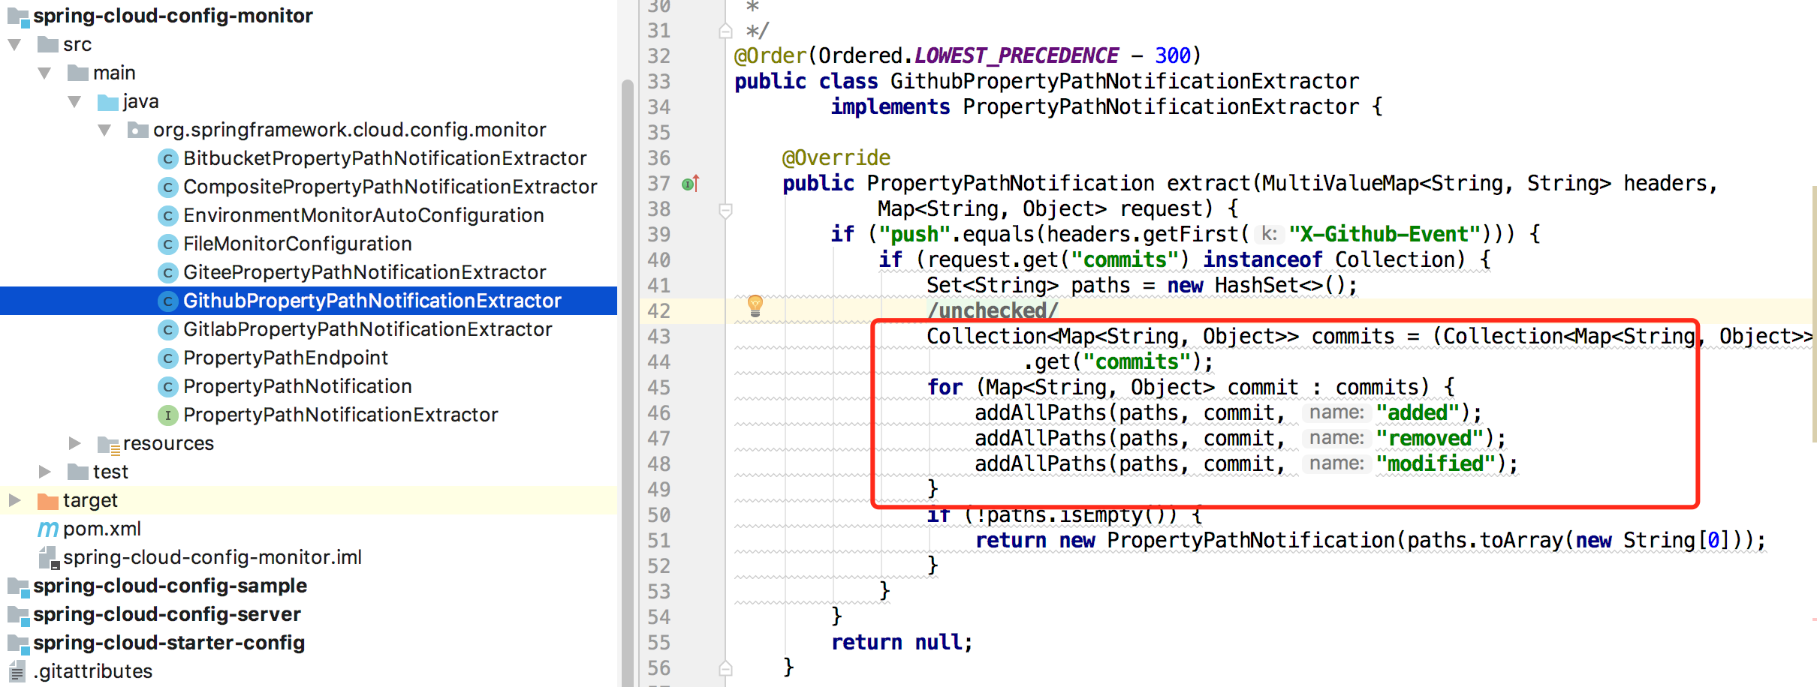Click the class icon beside GitlabPropertyPathNotificationExtractor
The width and height of the screenshot is (1817, 687).
pos(167,329)
